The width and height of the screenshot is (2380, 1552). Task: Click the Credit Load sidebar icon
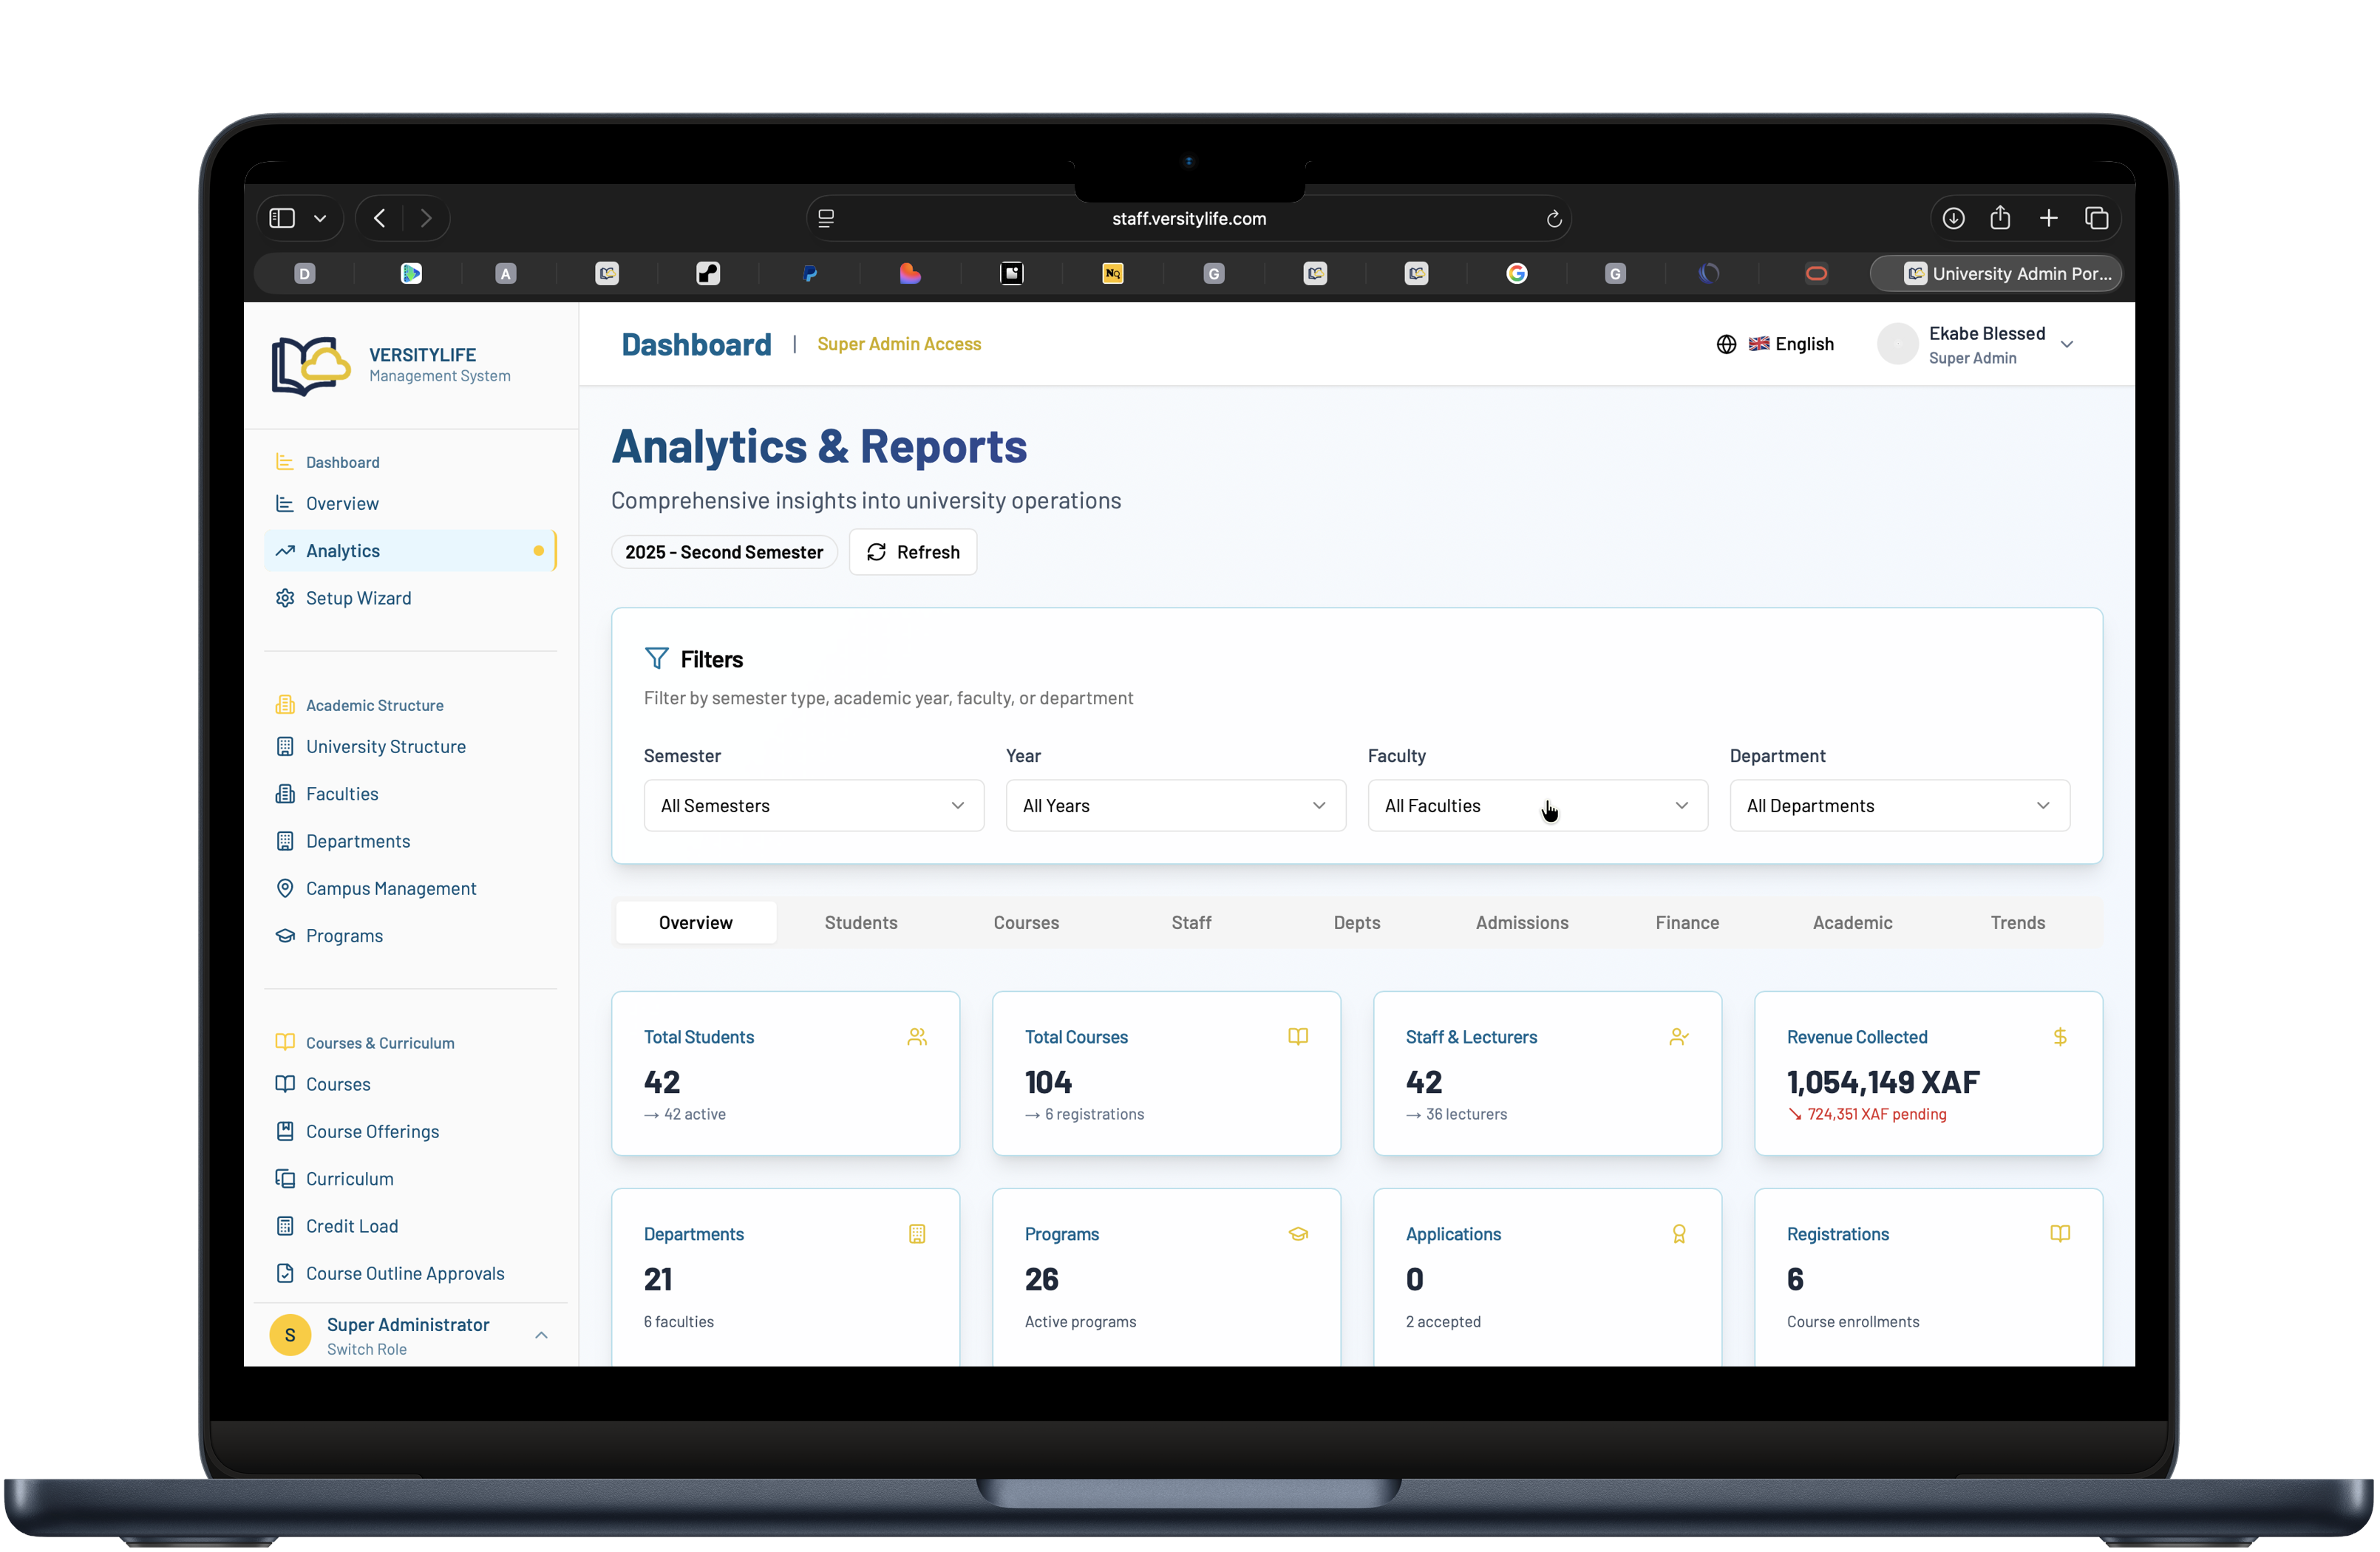(x=285, y=1225)
